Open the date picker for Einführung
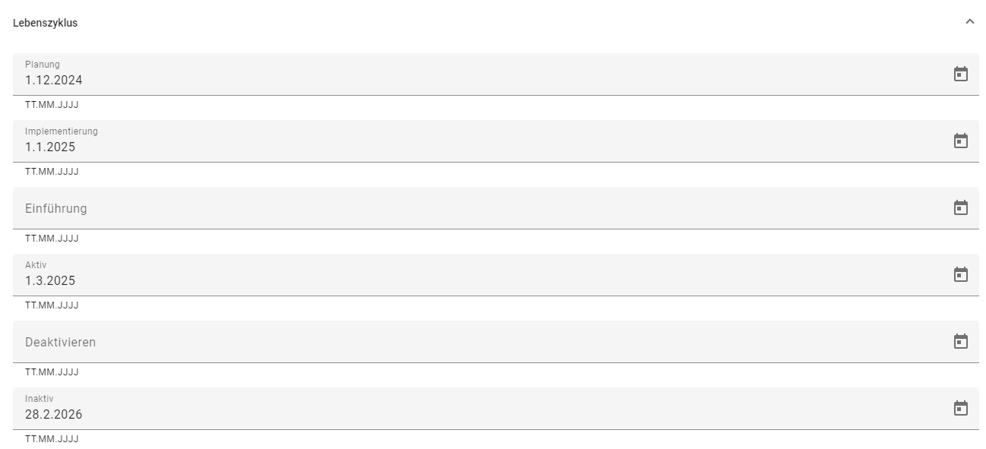986x449 pixels. coord(962,207)
